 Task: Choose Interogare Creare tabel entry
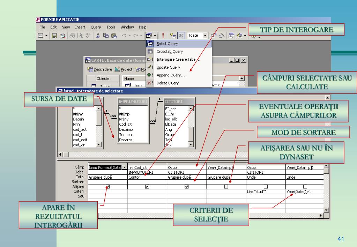pos(179,59)
